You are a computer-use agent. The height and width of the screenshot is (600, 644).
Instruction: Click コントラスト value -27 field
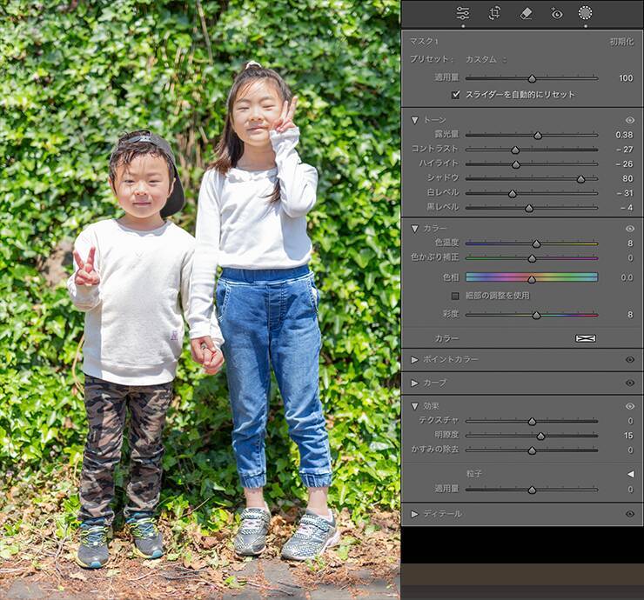[624, 150]
